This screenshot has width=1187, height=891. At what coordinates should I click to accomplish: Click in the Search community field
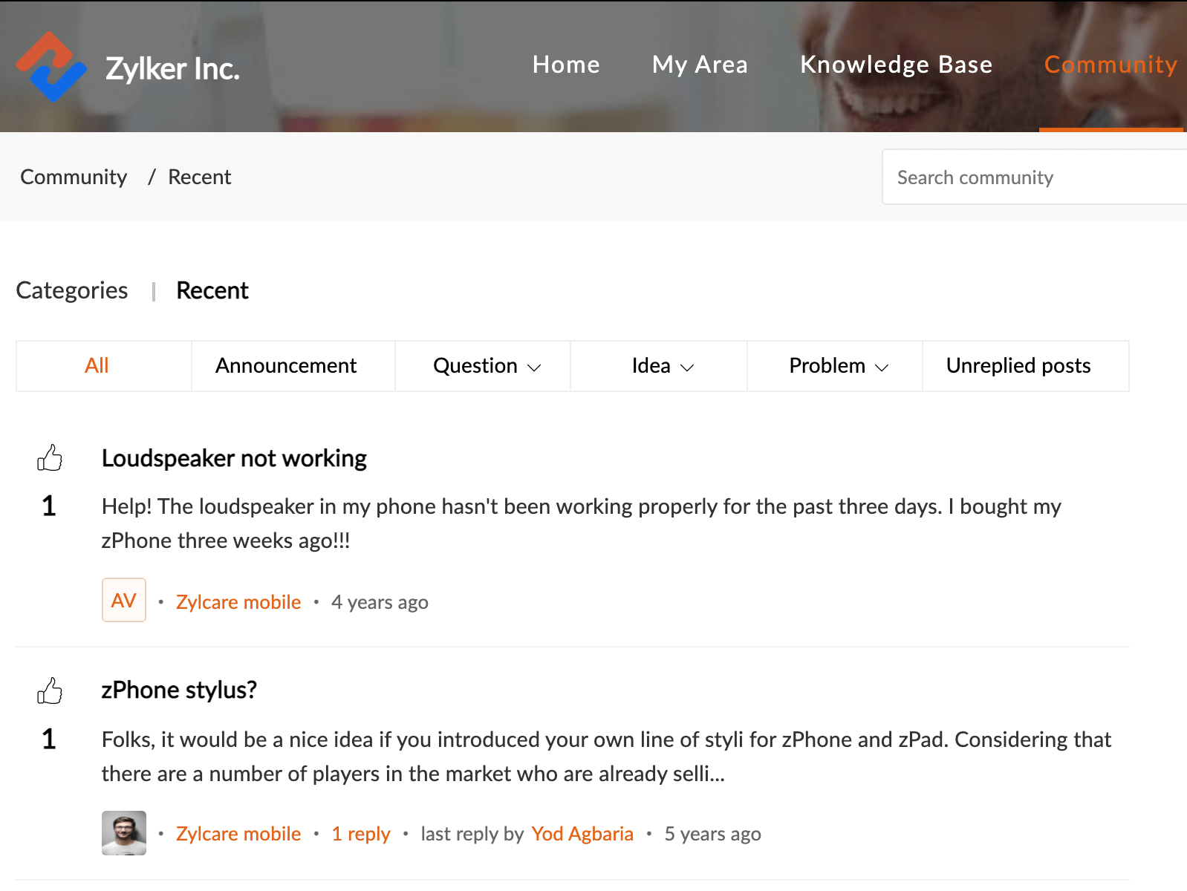[1032, 177]
